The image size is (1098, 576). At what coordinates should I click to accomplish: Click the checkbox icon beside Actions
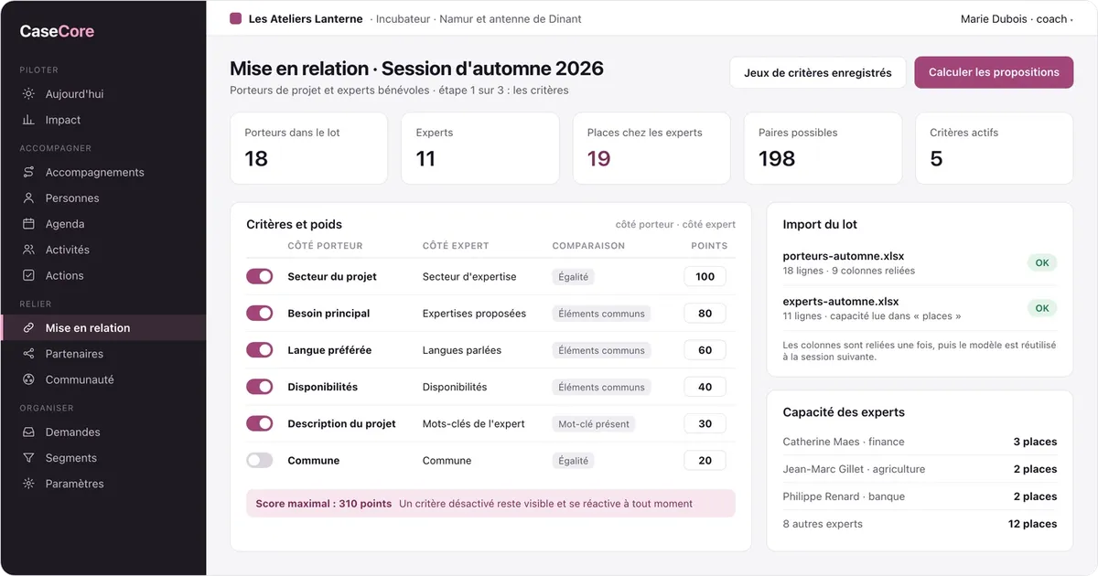[28, 275]
